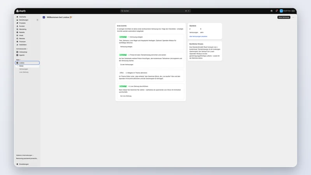311x175 pixels.
Task: Expand Sidekick-Unterhaltungen chevron
Action: (x=33, y=155)
